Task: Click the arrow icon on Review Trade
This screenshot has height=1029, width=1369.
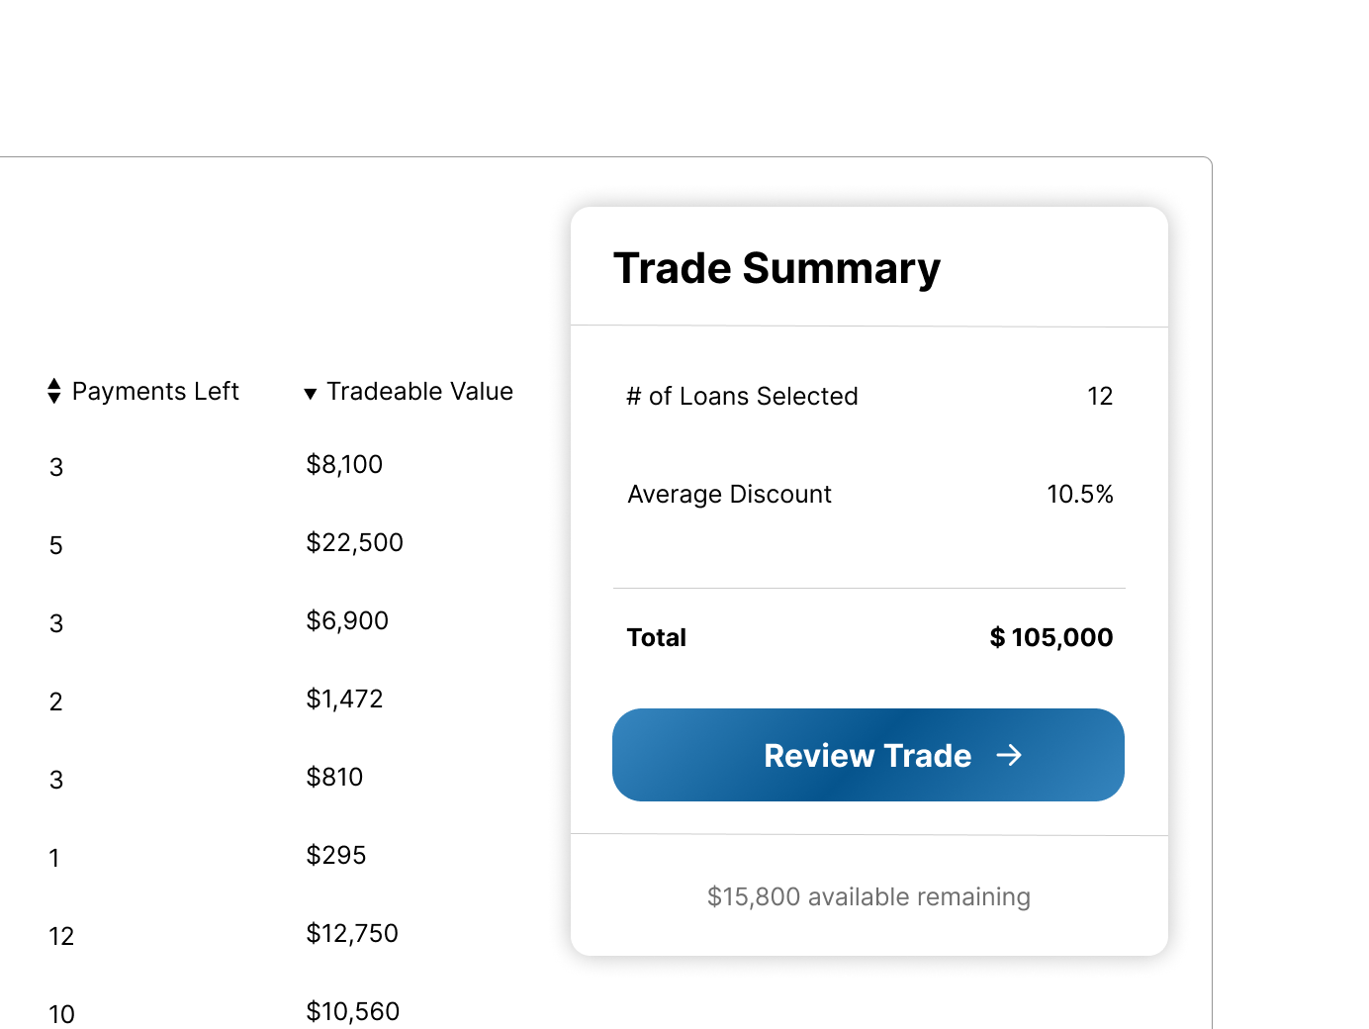Action: [1009, 756]
